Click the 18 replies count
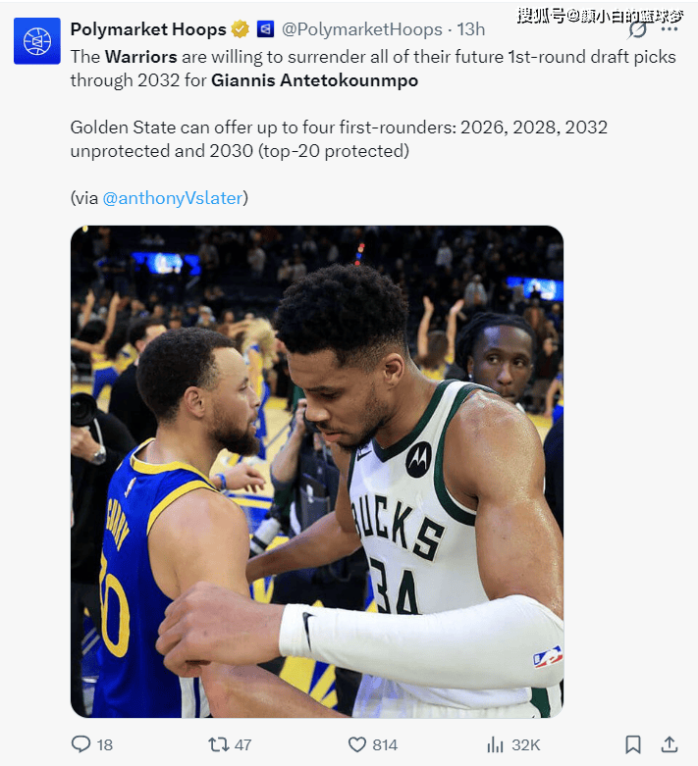This screenshot has height=766, width=698. (104, 745)
